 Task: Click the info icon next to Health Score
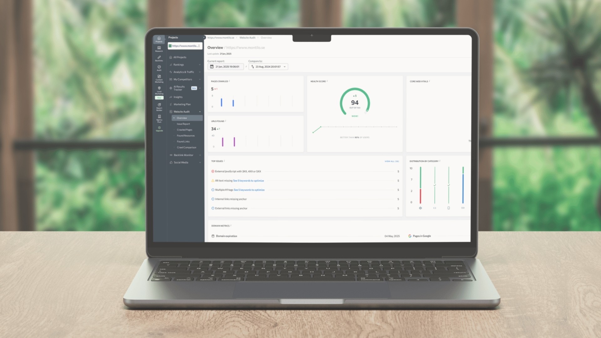coord(327,81)
